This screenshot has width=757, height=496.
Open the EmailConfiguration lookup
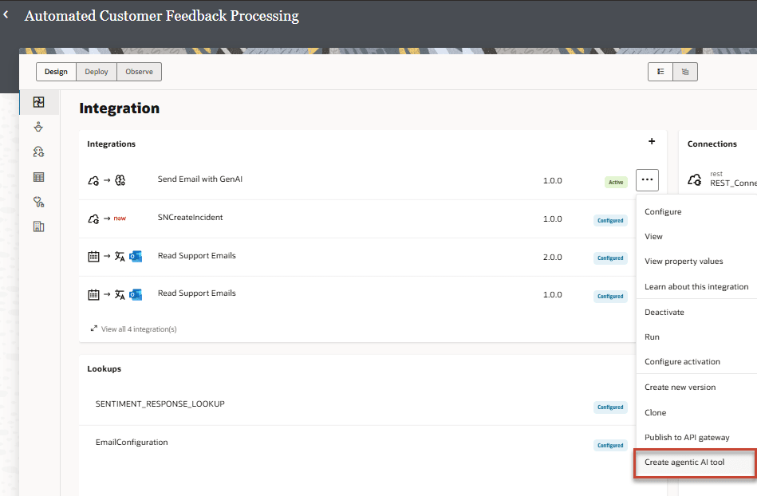pos(132,442)
